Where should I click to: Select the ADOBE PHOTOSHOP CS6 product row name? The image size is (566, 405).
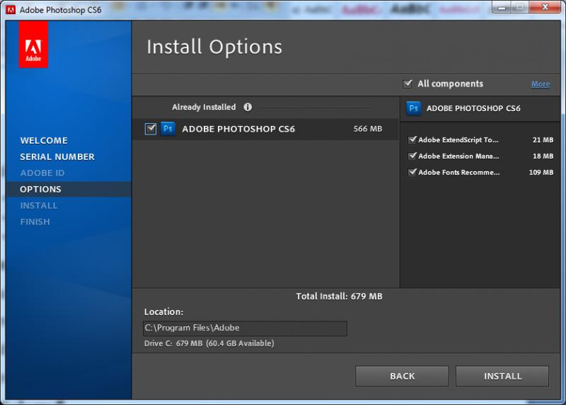[x=238, y=129]
